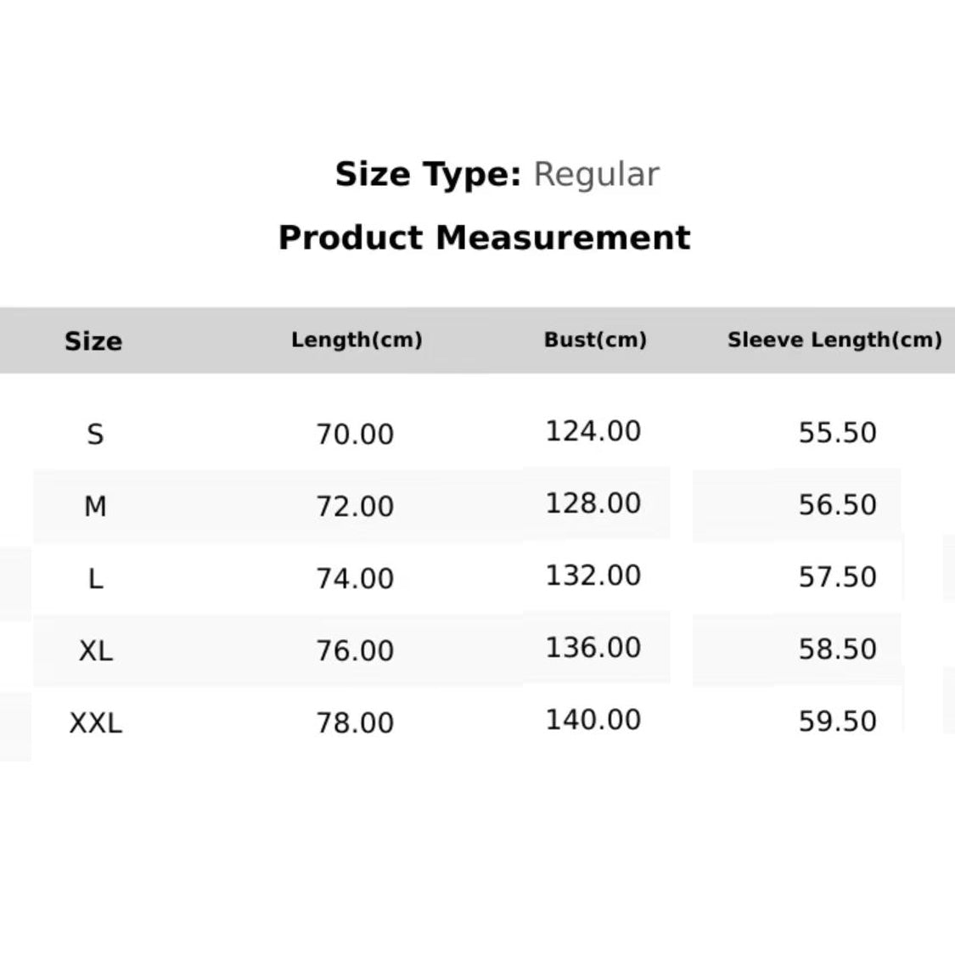Viewport: 955px width, 955px height.
Task: Select the 128.00 bust value
Action: click(593, 503)
